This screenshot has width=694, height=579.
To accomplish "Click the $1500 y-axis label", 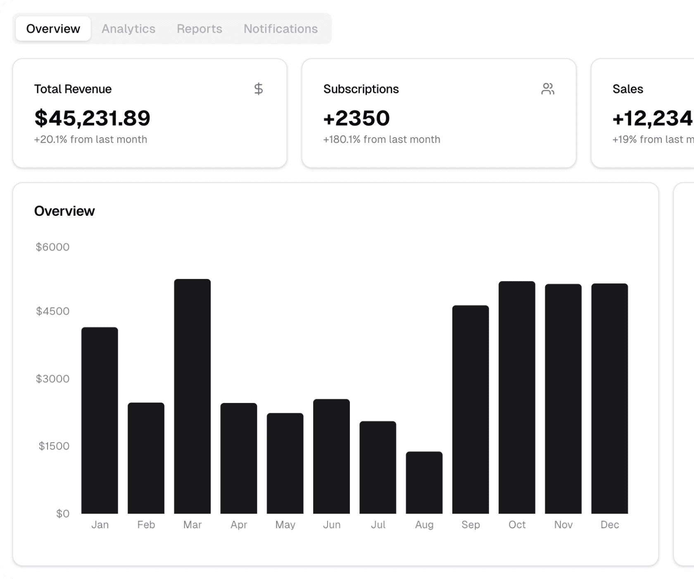I will [54, 446].
